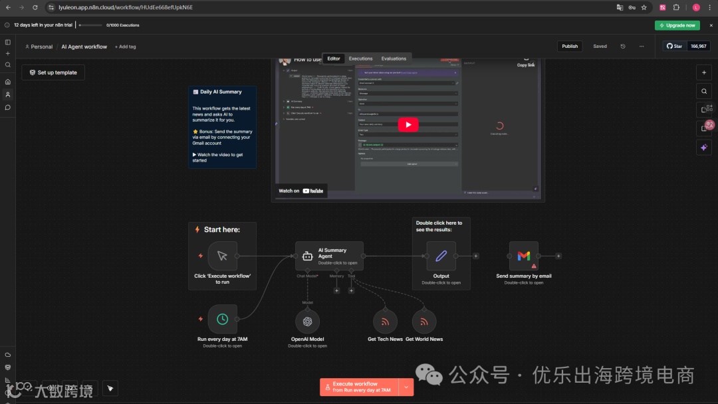Toggle the left sidebar panel icon
This screenshot has height=404, width=718.
coord(8,42)
